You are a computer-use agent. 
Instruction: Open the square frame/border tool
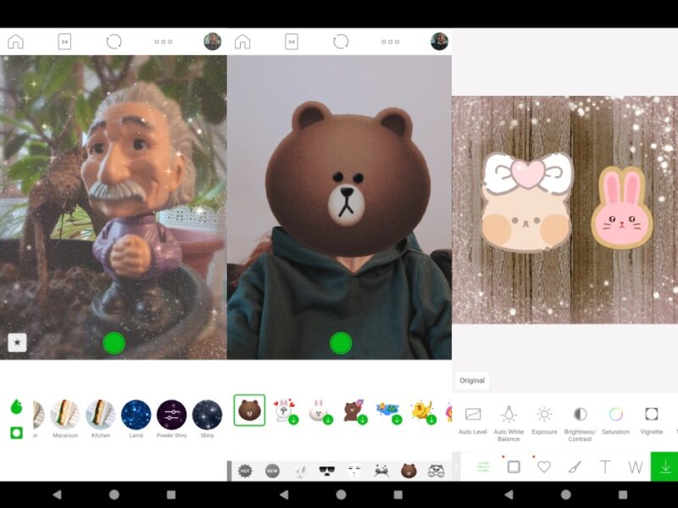point(513,466)
